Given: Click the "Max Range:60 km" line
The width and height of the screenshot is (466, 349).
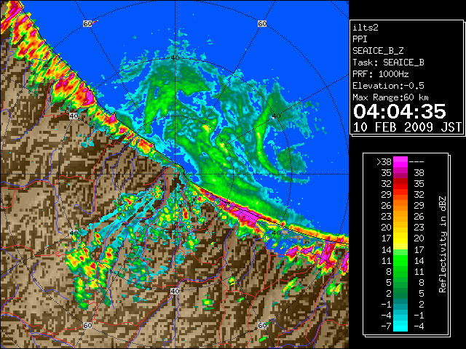Looking at the screenshot, I should [x=390, y=97].
